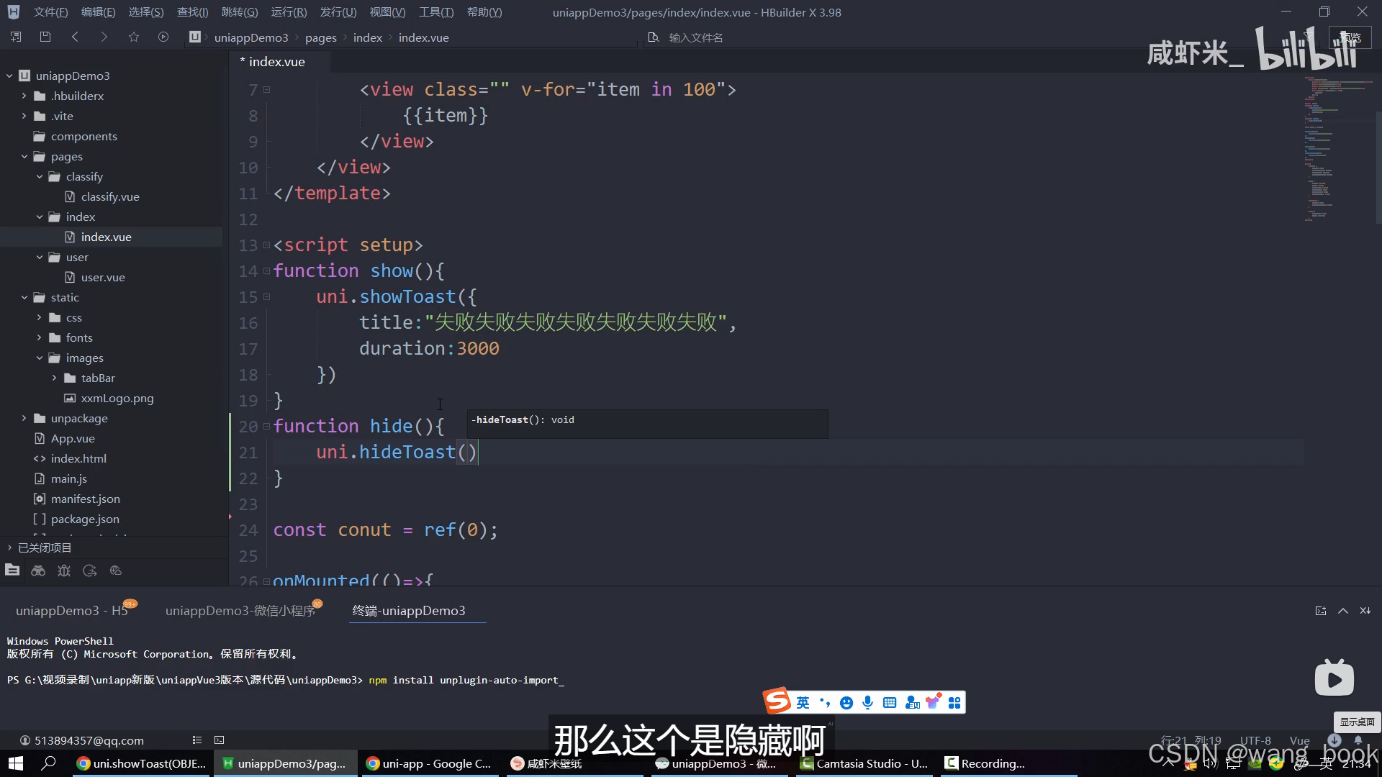Click the terminal popout icon in console panel
The image size is (1382, 777).
(1321, 611)
